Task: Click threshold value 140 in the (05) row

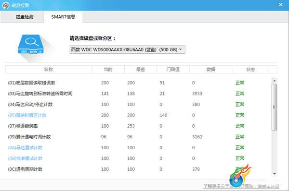Action: pyautogui.click(x=163, y=115)
